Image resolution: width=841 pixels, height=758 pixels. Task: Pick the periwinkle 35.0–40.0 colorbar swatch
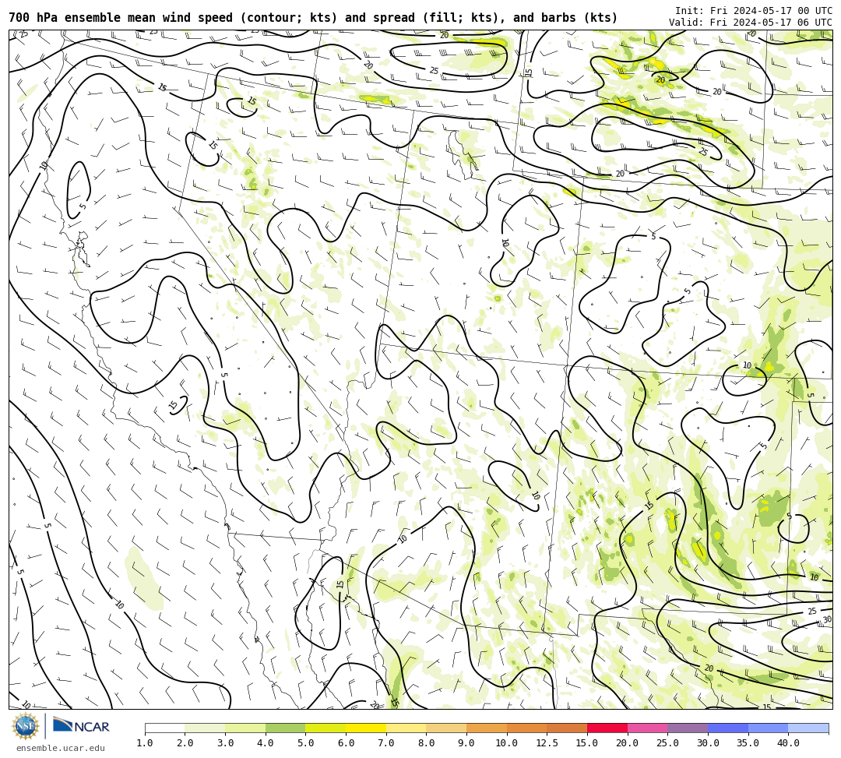coord(768,728)
